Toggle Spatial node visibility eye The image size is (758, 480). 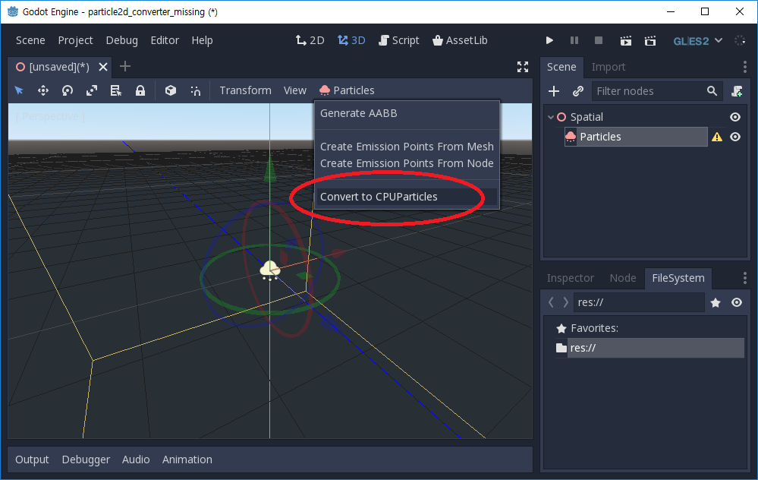734,116
